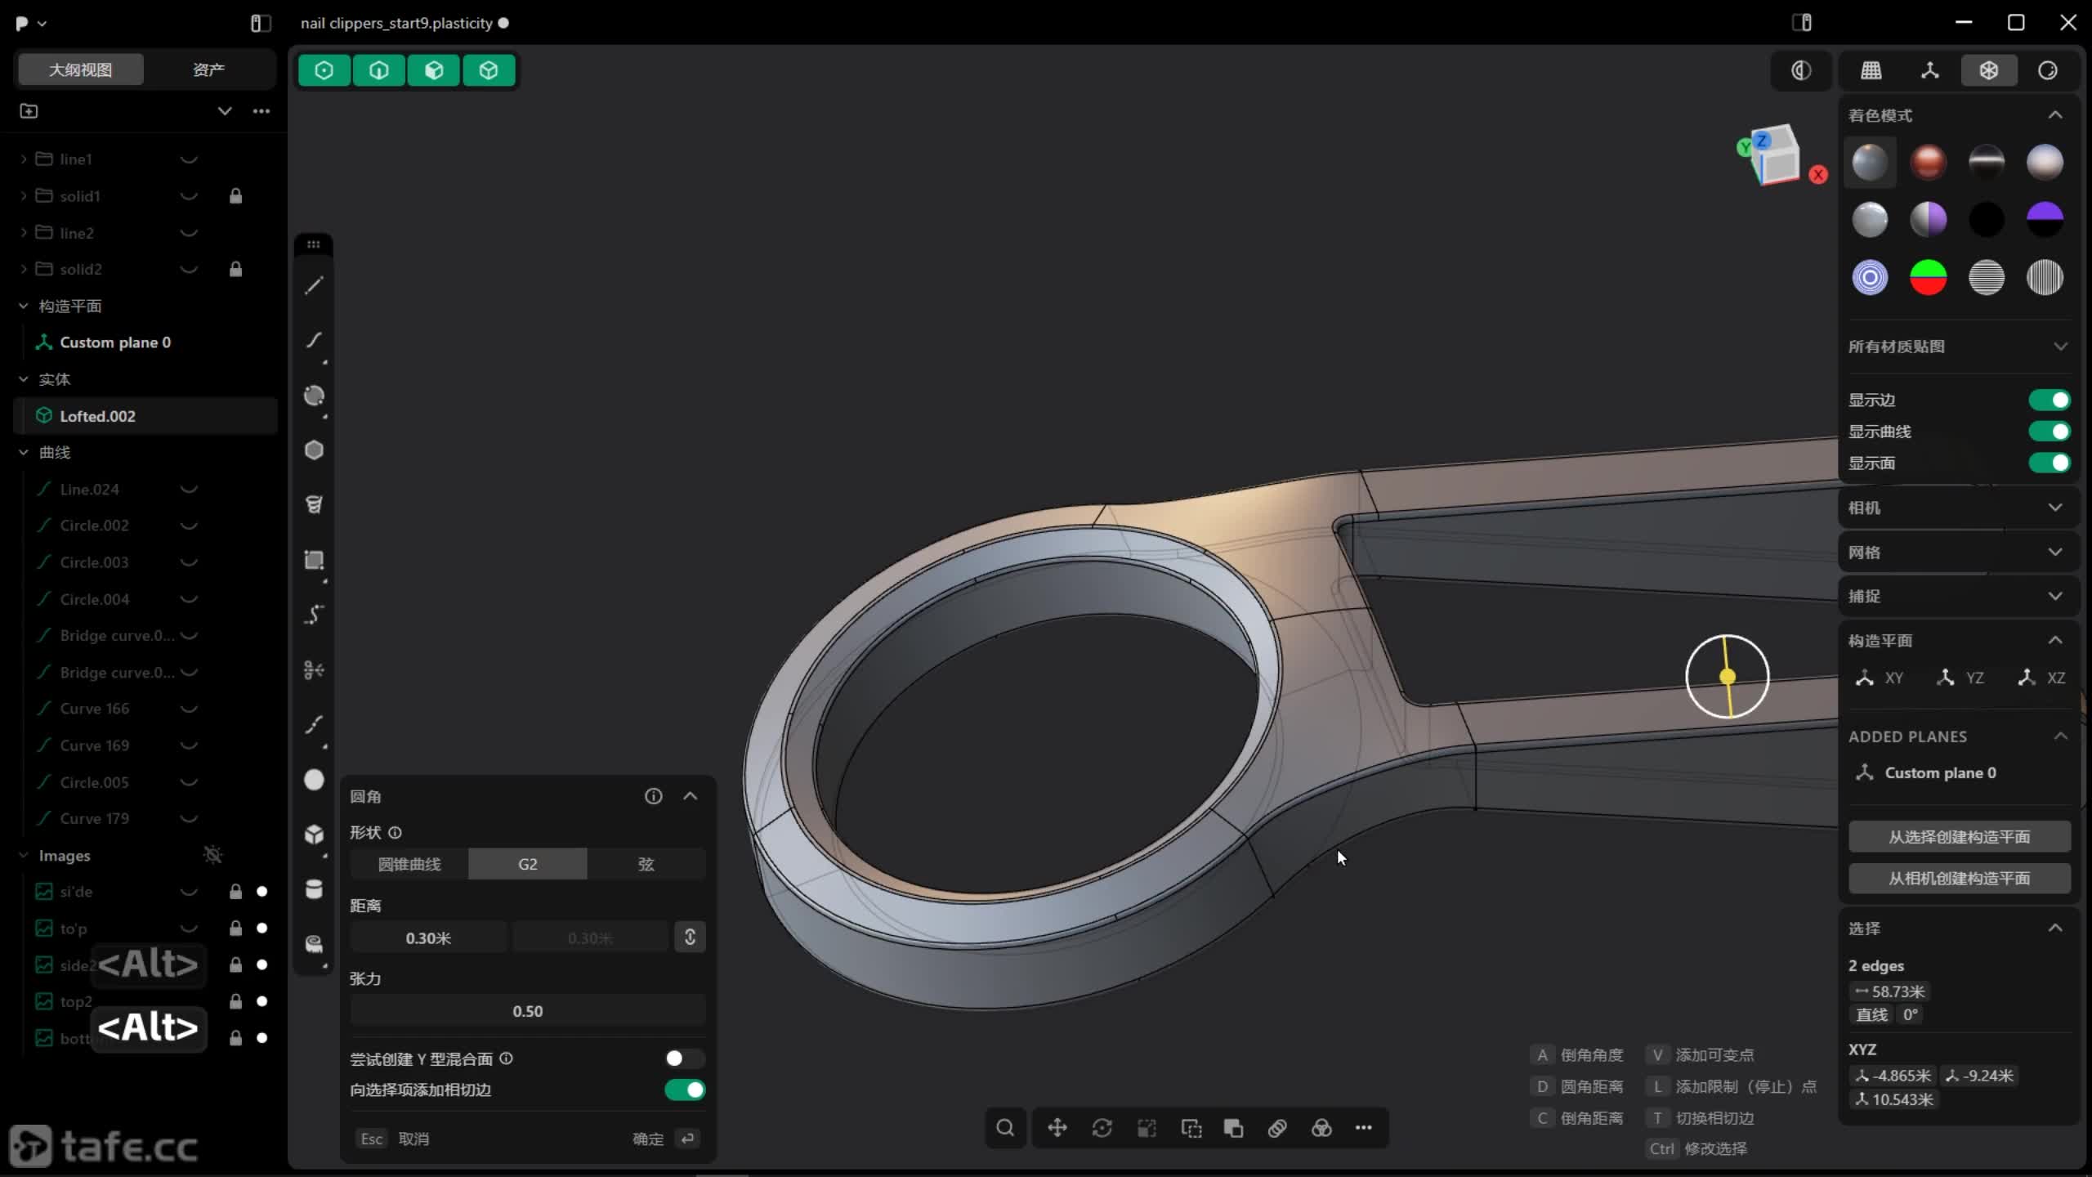
Task: Click the Trim/cut scissors tool icon
Action: [314, 670]
